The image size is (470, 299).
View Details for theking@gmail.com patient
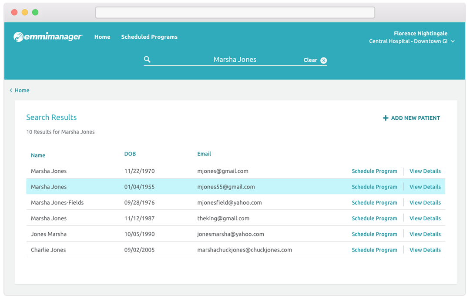pos(425,218)
